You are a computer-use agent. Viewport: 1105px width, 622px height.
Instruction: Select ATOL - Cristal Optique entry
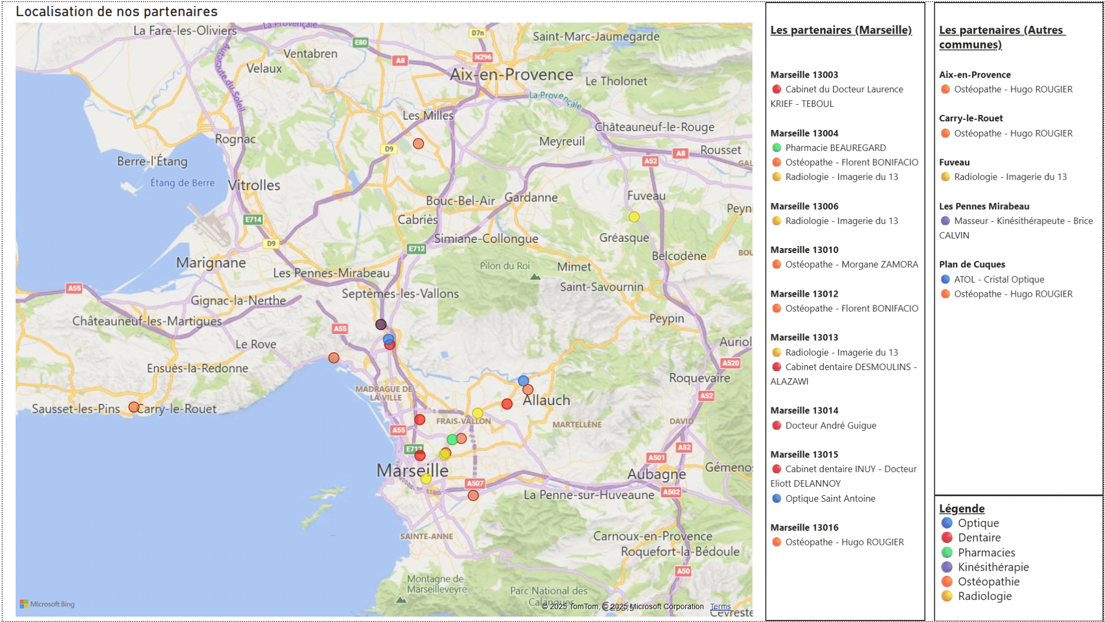click(999, 279)
